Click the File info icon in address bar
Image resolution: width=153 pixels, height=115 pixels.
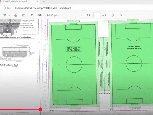coord(5,8)
